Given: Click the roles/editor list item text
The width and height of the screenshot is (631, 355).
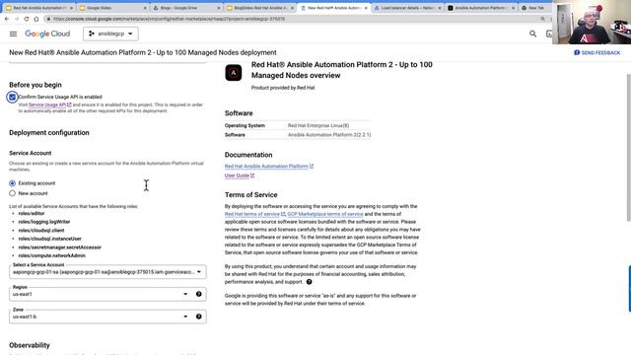Looking at the screenshot, I should (32, 213).
